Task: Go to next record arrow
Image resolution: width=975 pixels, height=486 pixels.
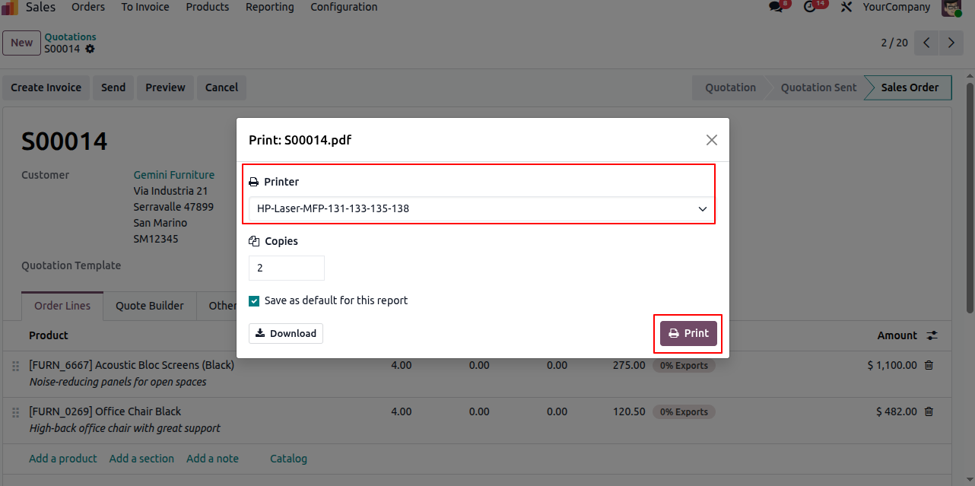Action: tap(951, 43)
